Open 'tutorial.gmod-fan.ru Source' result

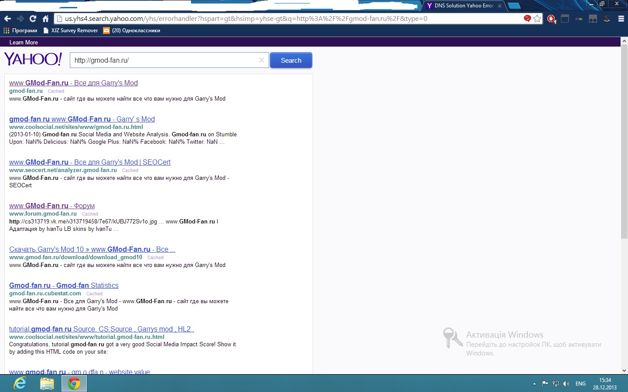tap(102, 329)
